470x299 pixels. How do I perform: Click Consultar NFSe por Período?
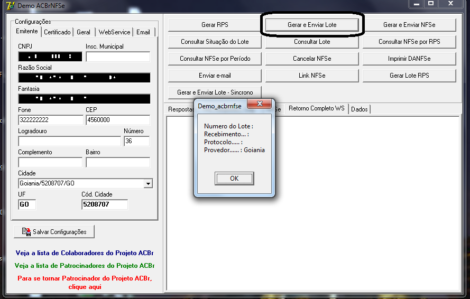215,59
